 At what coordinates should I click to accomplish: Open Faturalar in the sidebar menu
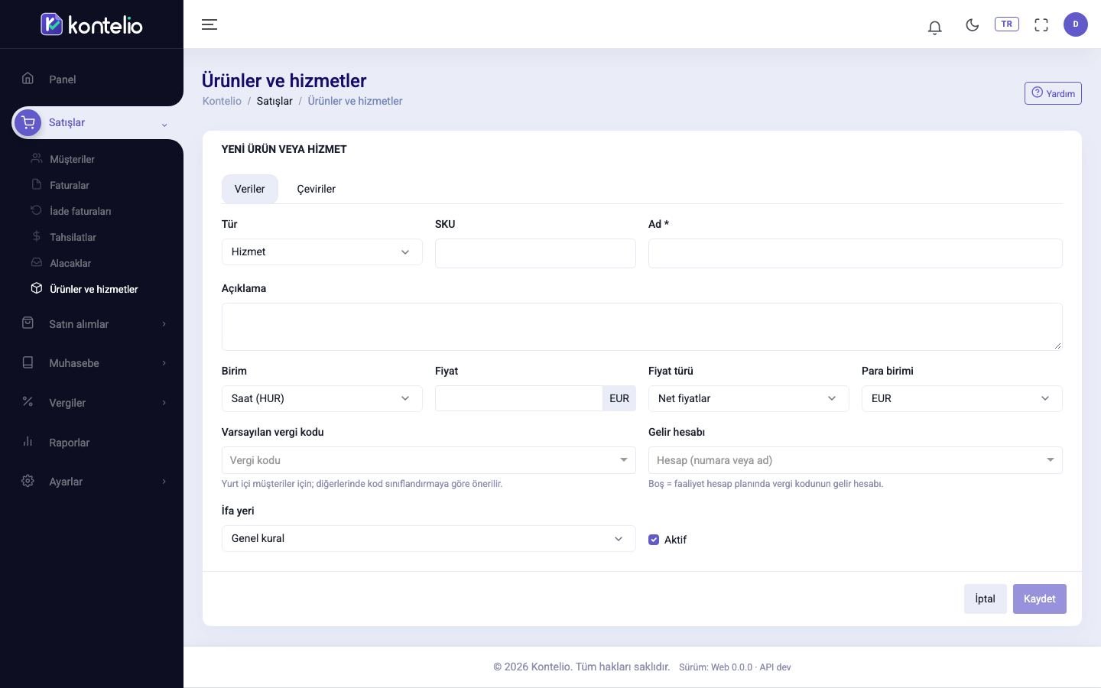pyautogui.click(x=70, y=185)
